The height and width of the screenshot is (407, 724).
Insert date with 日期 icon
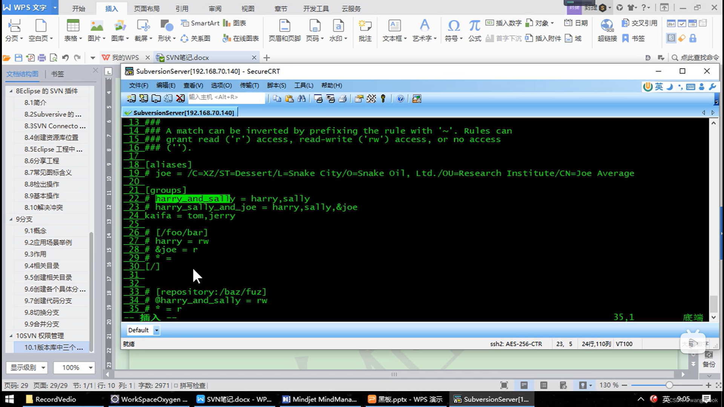click(576, 23)
